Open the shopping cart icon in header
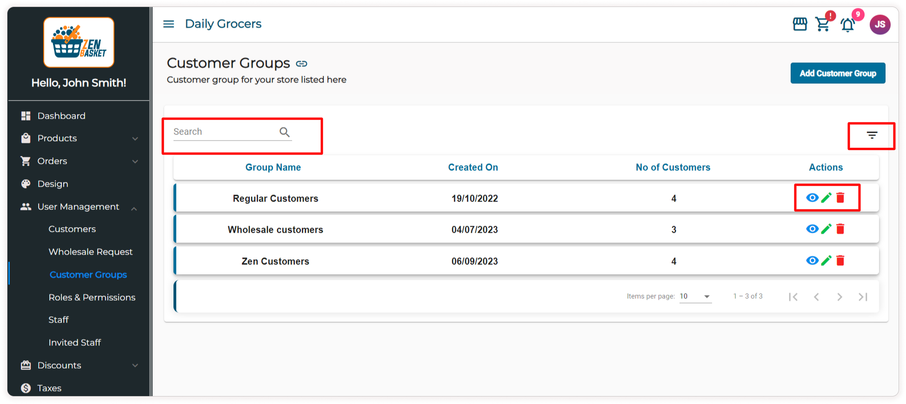 (822, 24)
